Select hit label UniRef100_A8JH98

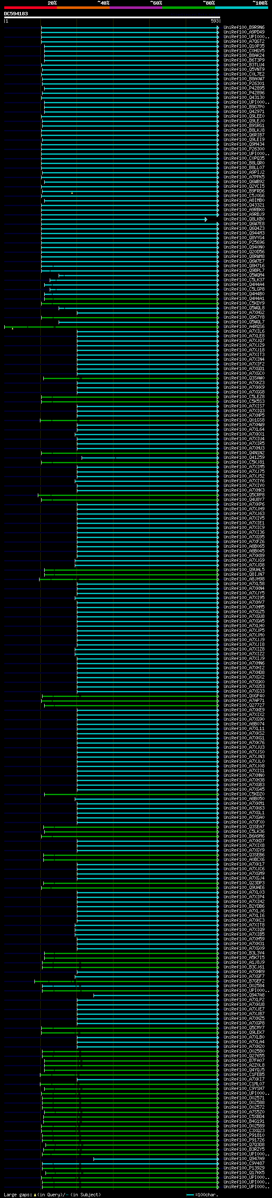click(x=244, y=579)
